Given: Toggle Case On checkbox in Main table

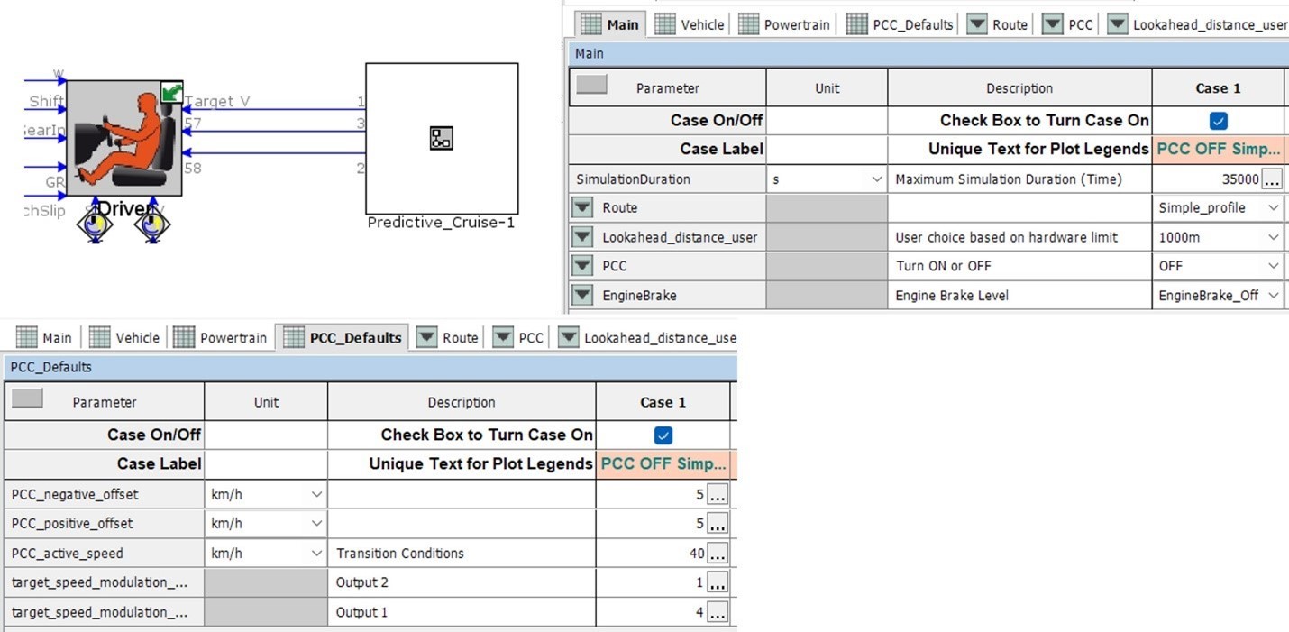Looking at the screenshot, I should (x=1218, y=121).
